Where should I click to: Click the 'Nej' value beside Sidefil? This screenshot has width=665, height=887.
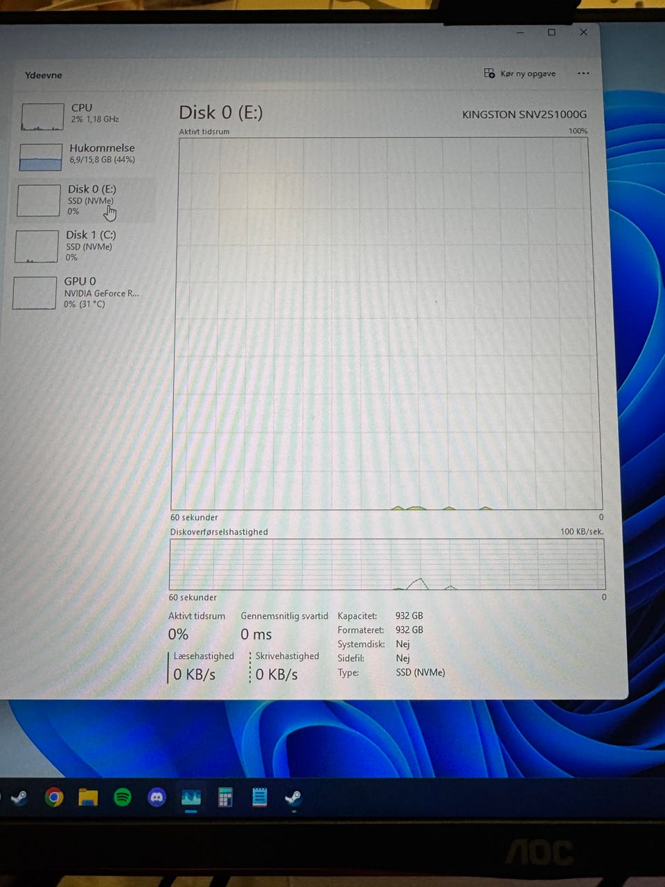click(403, 658)
